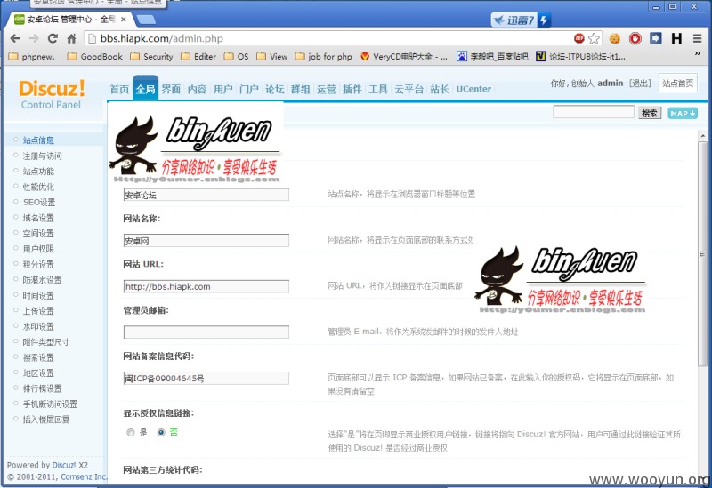Click the browser forward arrow

point(34,38)
